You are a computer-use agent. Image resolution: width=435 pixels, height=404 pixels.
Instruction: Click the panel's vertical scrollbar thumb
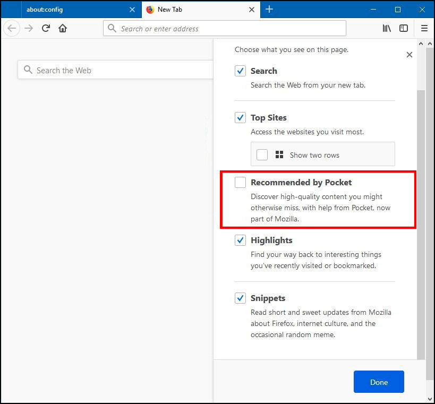[421, 225]
